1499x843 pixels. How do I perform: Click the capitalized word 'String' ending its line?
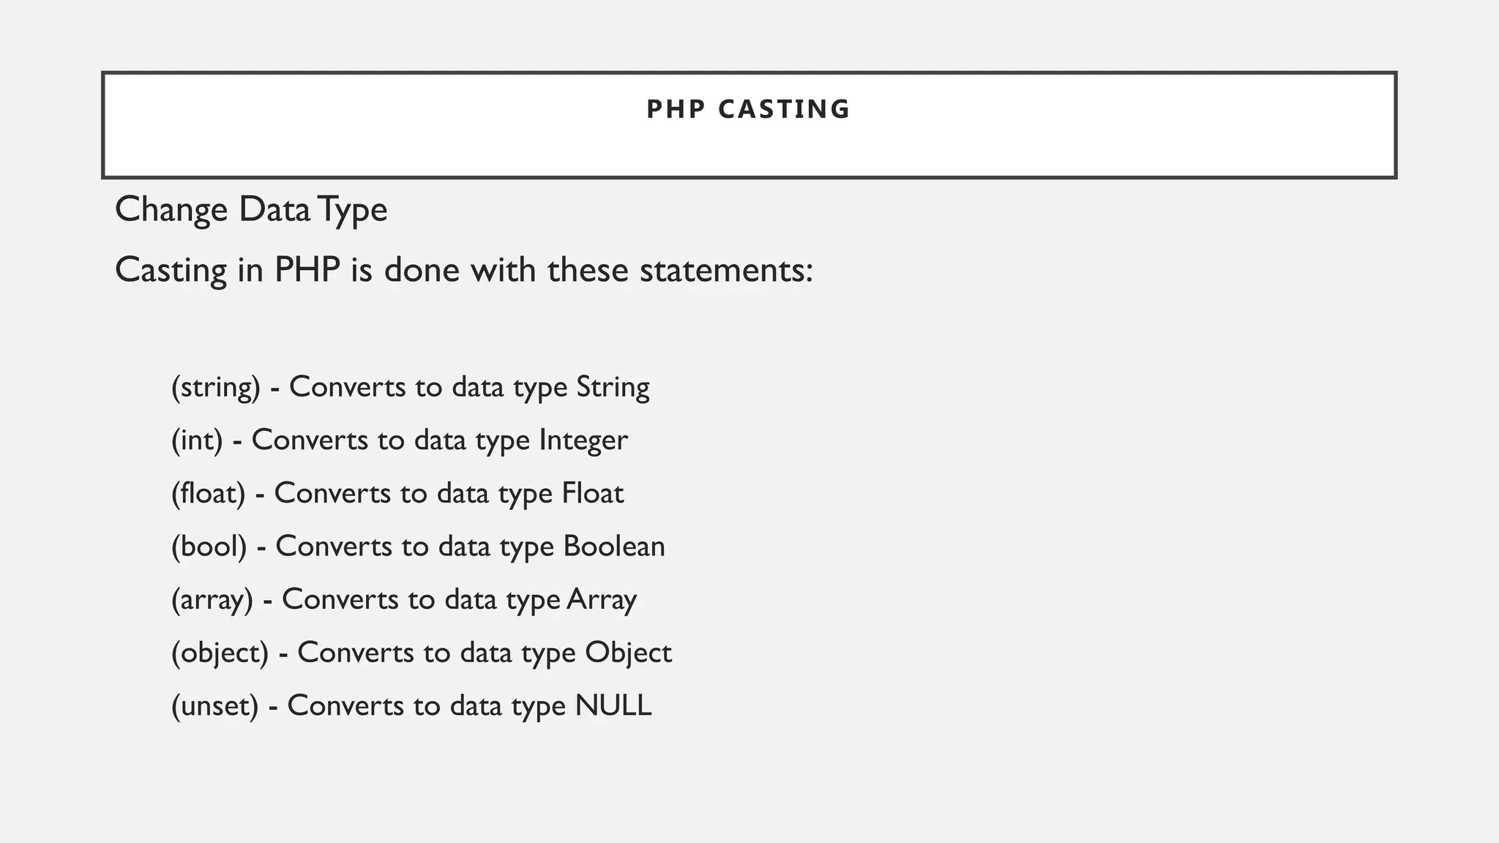[x=613, y=387]
